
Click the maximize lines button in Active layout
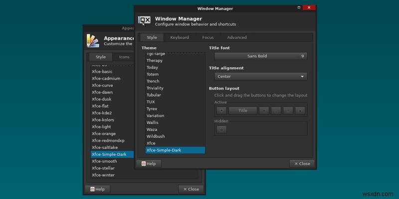pos(288,110)
